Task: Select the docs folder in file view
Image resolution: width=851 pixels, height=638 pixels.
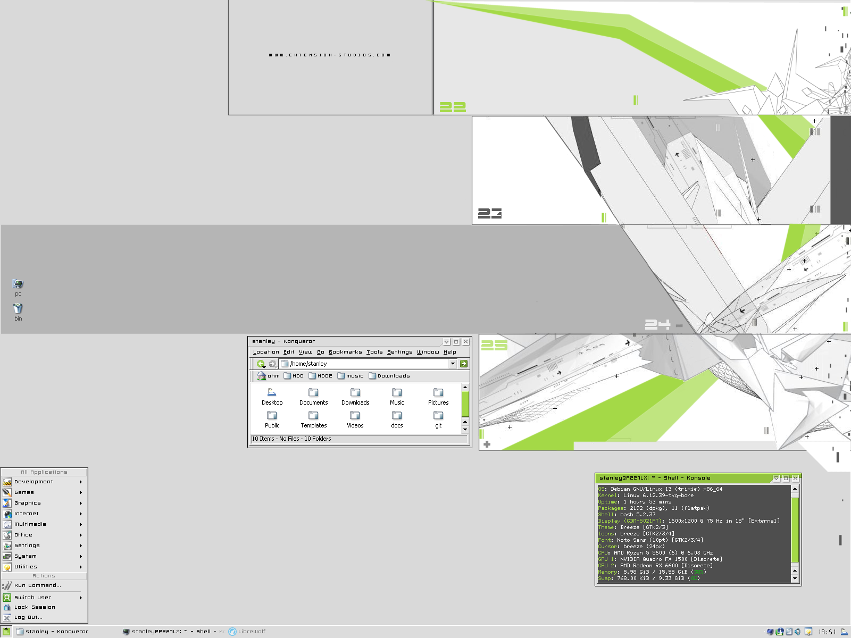Action: [397, 419]
